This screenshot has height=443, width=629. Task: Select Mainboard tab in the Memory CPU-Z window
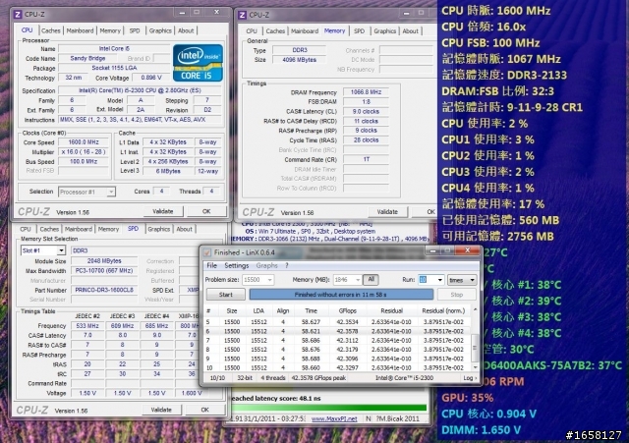[x=305, y=30]
